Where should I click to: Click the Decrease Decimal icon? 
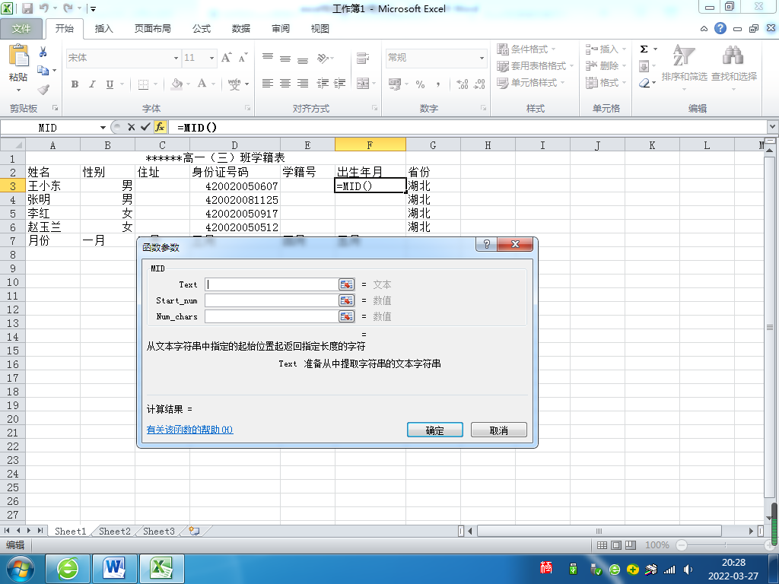(x=479, y=84)
